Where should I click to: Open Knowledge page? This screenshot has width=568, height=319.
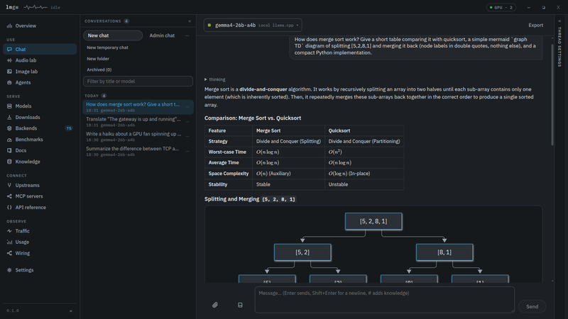click(40, 162)
